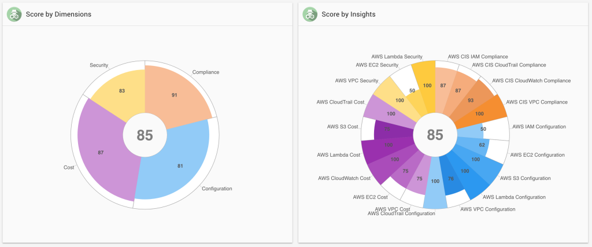The width and height of the screenshot is (592, 247).
Task: Click the Score by Insights title
Action: (349, 14)
